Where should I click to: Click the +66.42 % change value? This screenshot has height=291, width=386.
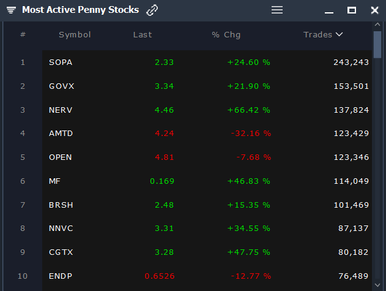coord(248,110)
